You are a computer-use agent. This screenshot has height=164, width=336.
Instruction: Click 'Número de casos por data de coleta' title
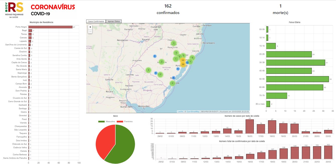click(x=241, y=116)
